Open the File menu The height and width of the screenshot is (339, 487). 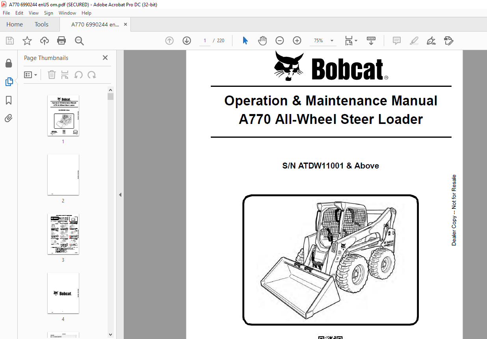[6, 13]
